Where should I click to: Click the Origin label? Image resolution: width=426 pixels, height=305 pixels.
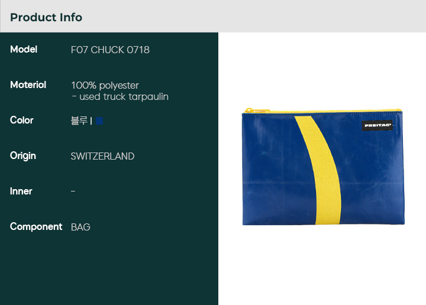pyautogui.click(x=23, y=156)
